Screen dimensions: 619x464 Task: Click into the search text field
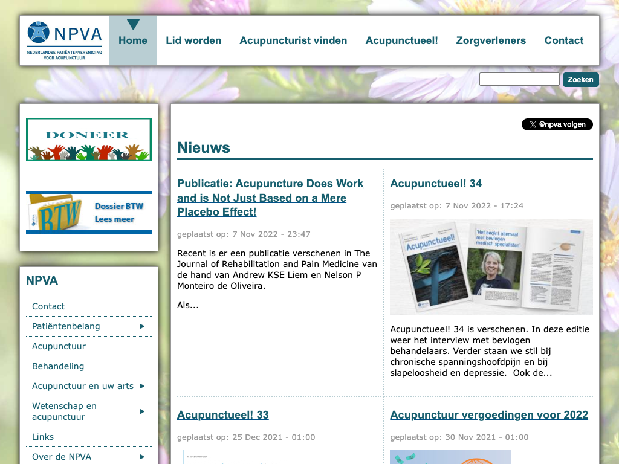point(519,79)
